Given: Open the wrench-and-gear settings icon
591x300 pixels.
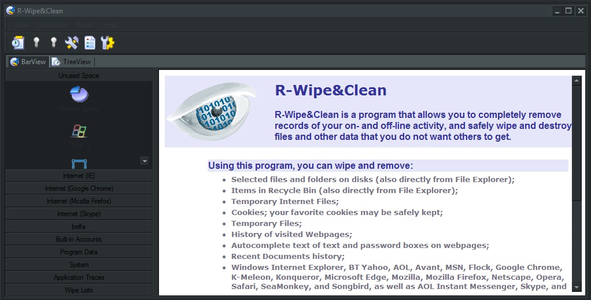Looking at the screenshot, I should click(108, 43).
